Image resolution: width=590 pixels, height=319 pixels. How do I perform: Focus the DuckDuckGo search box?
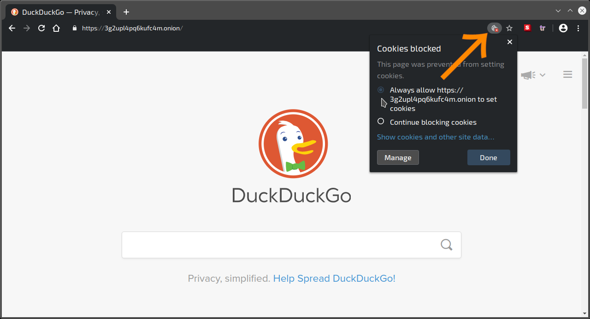point(291,245)
